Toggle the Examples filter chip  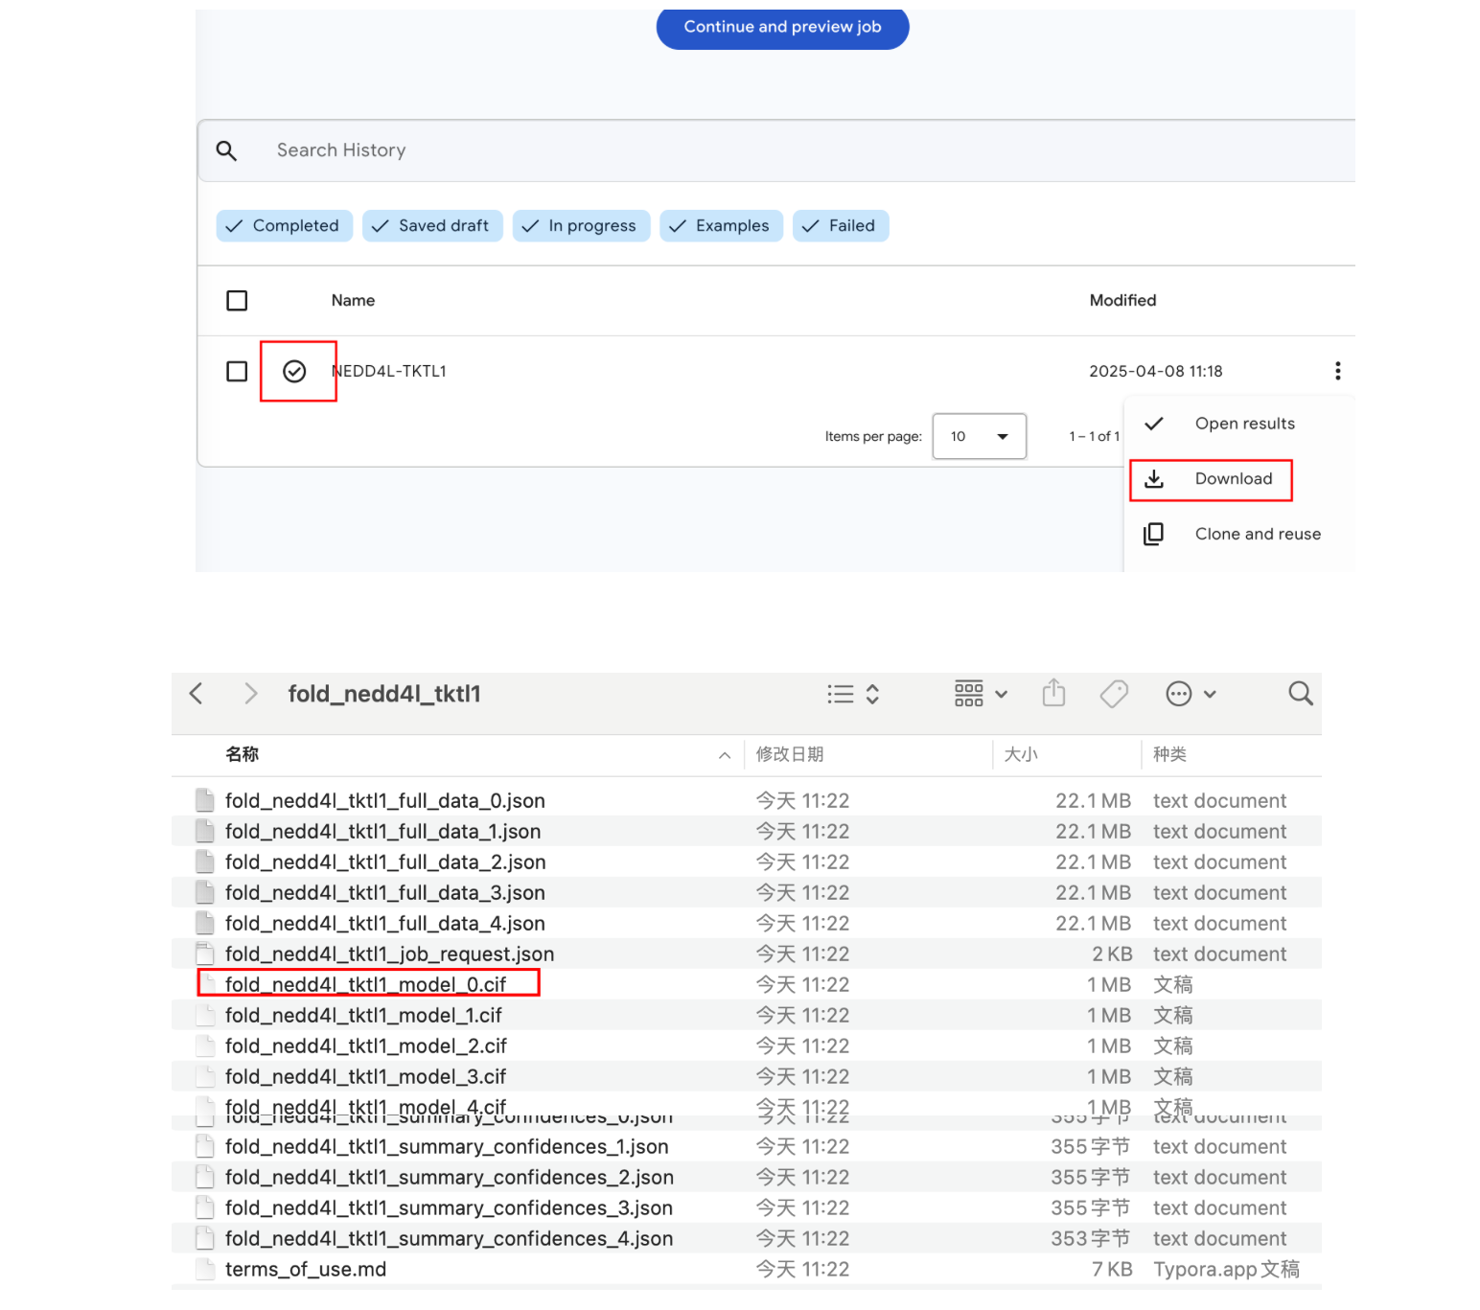click(721, 226)
